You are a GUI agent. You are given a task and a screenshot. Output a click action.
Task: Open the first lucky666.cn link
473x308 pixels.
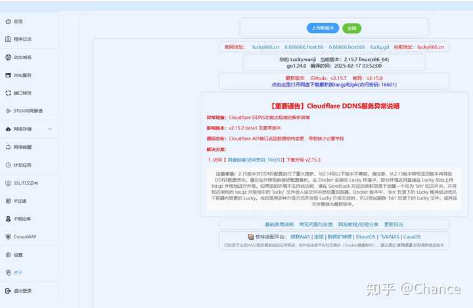click(265, 47)
